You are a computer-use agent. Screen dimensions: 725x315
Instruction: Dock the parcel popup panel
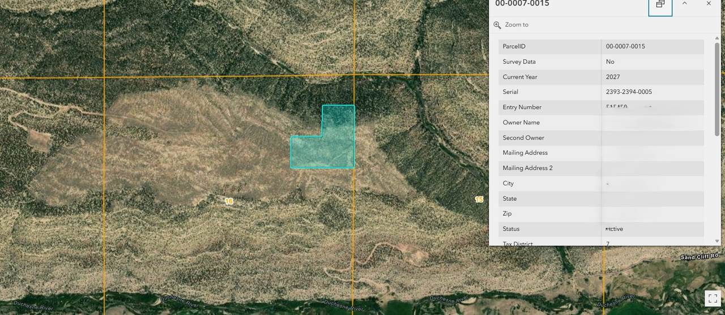tap(660, 4)
